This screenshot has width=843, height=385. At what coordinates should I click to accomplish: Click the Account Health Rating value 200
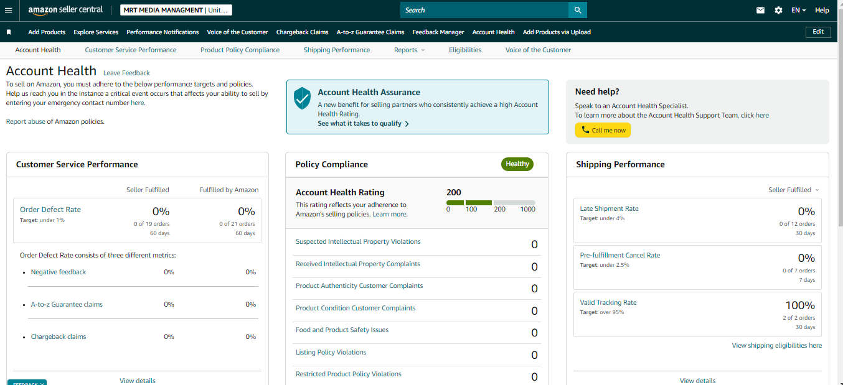click(x=454, y=192)
